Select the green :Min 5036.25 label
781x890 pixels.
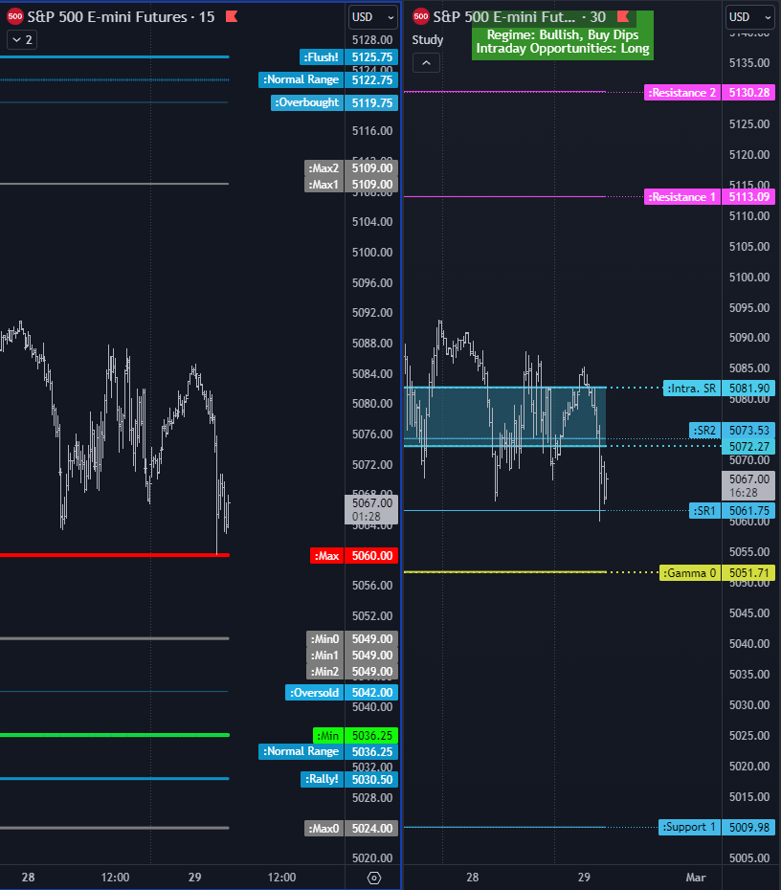(355, 736)
